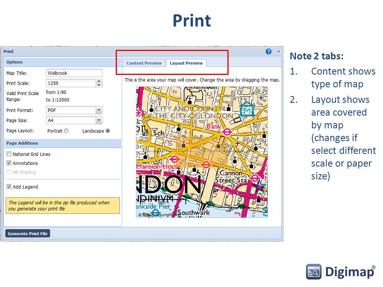Close the Print dialog

[x=278, y=51]
